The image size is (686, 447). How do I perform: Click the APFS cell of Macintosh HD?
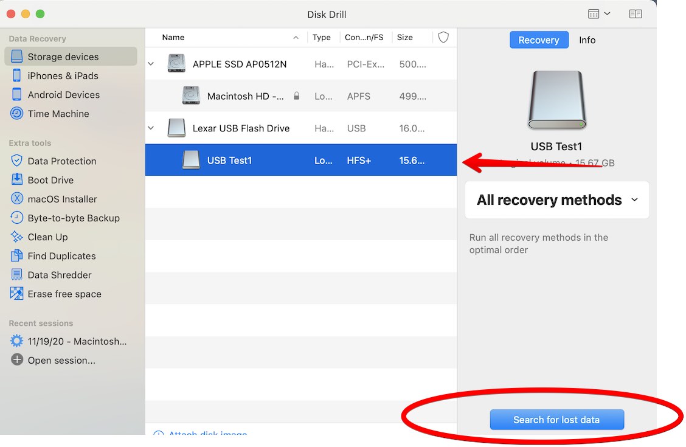pos(358,96)
